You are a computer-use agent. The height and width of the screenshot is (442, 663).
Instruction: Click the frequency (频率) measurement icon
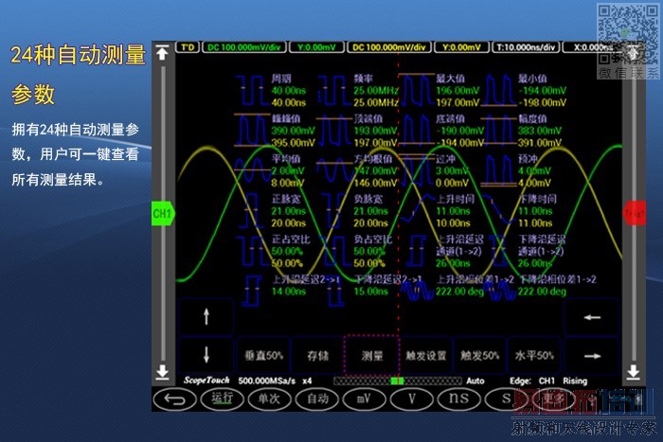point(334,91)
